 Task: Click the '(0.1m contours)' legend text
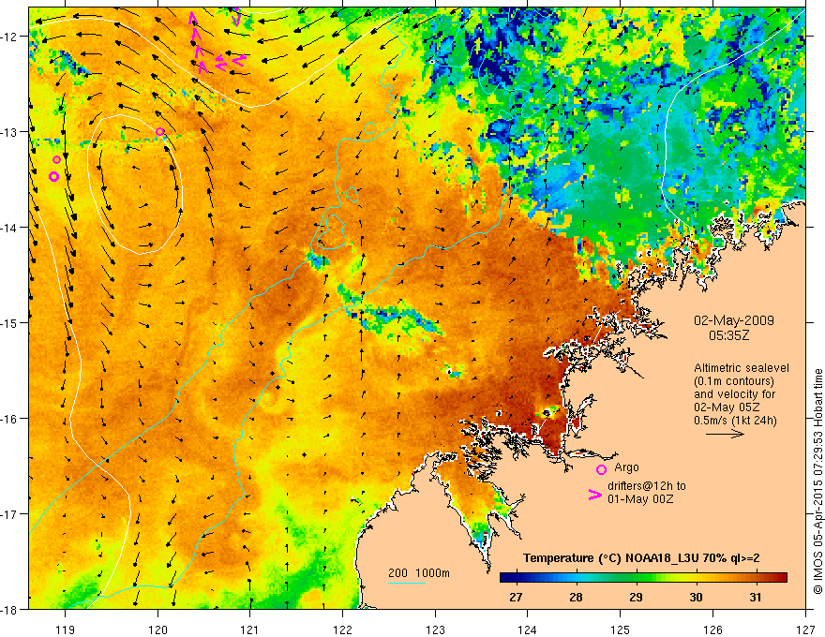[x=734, y=381]
